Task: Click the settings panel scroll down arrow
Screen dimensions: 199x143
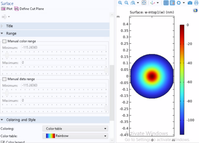Action: [112, 140]
